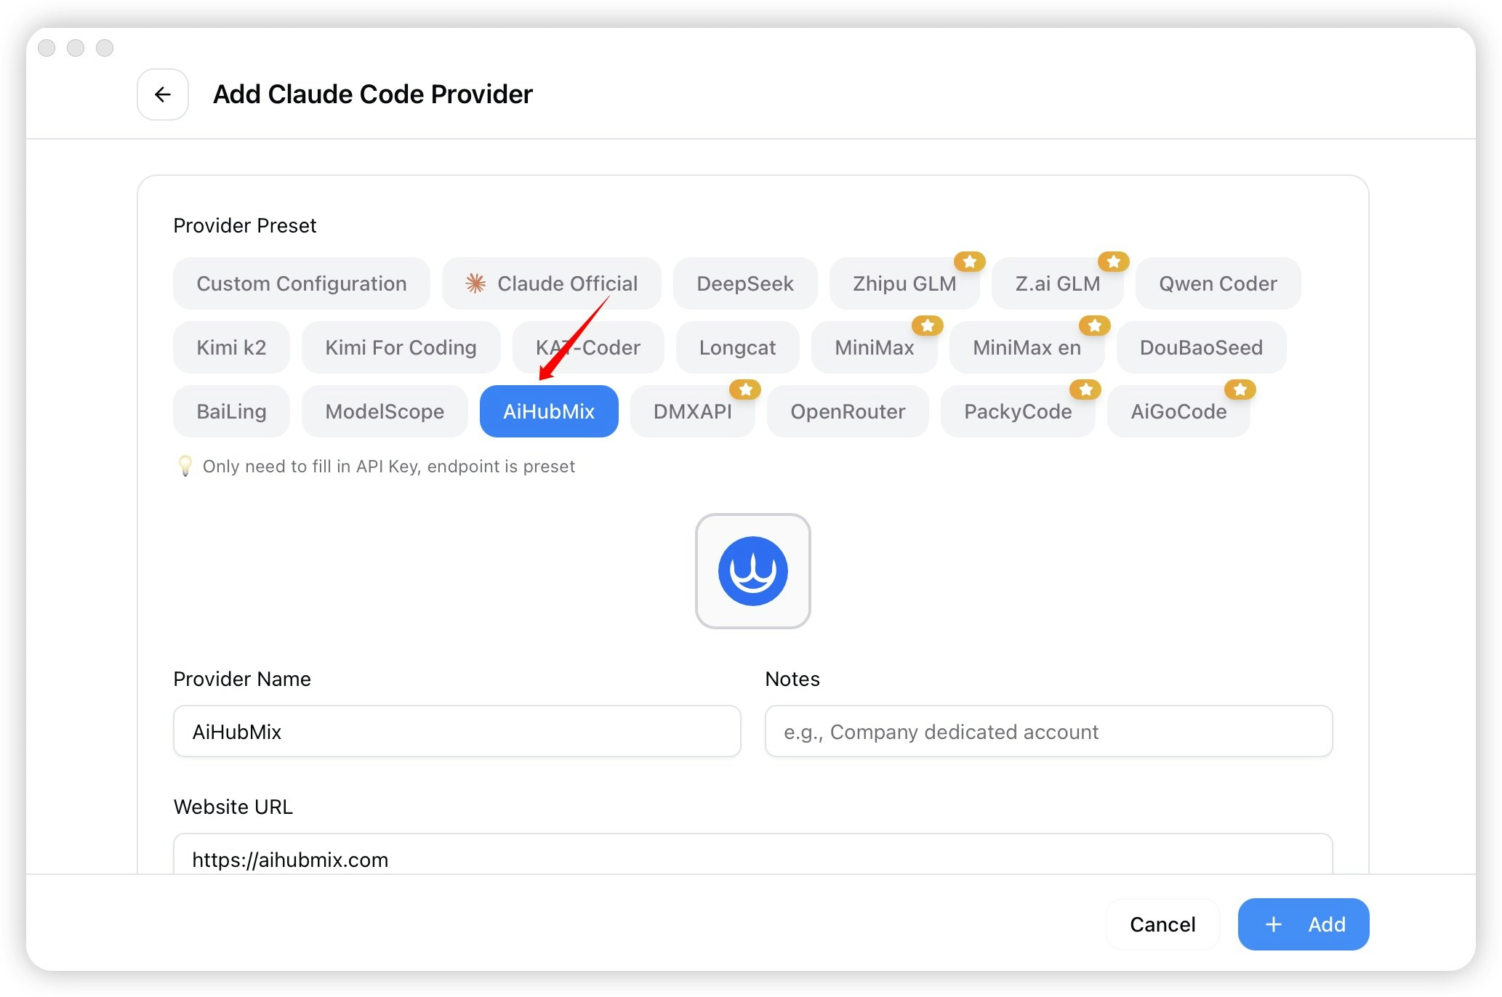This screenshot has width=1502, height=997.
Task: Select the MiniMax en preset
Action: (x=1027, y=347)
